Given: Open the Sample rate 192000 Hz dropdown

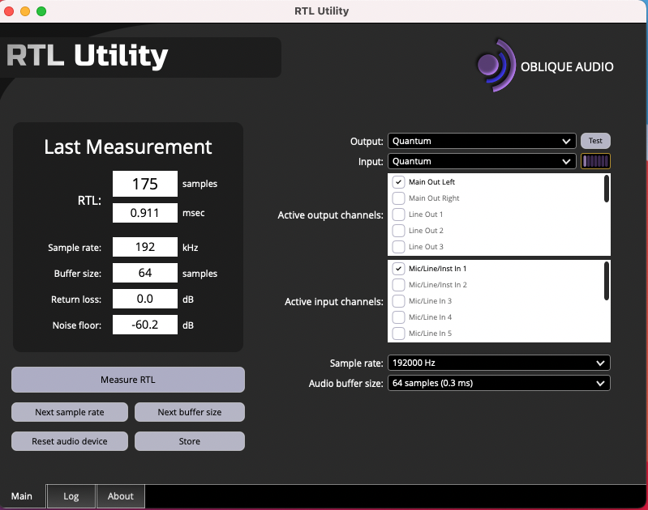Looking at the screenshot, I should 499,363.
